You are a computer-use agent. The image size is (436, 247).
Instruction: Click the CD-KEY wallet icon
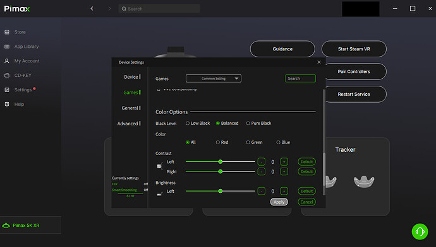point(7,76)
